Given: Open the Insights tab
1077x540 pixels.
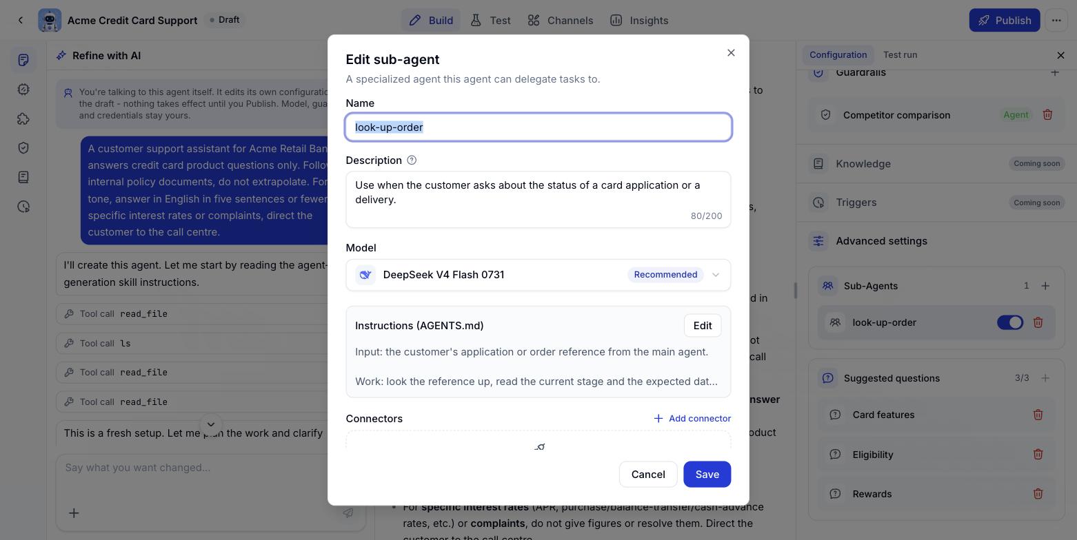Looking at the screenshot, I should 639,21.
